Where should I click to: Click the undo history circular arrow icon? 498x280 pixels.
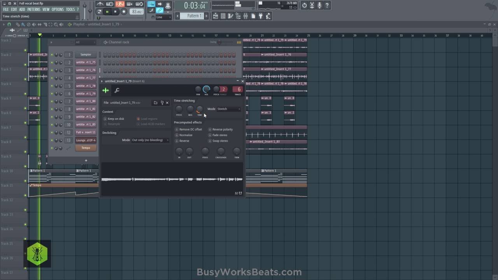(x=304, y=5)
